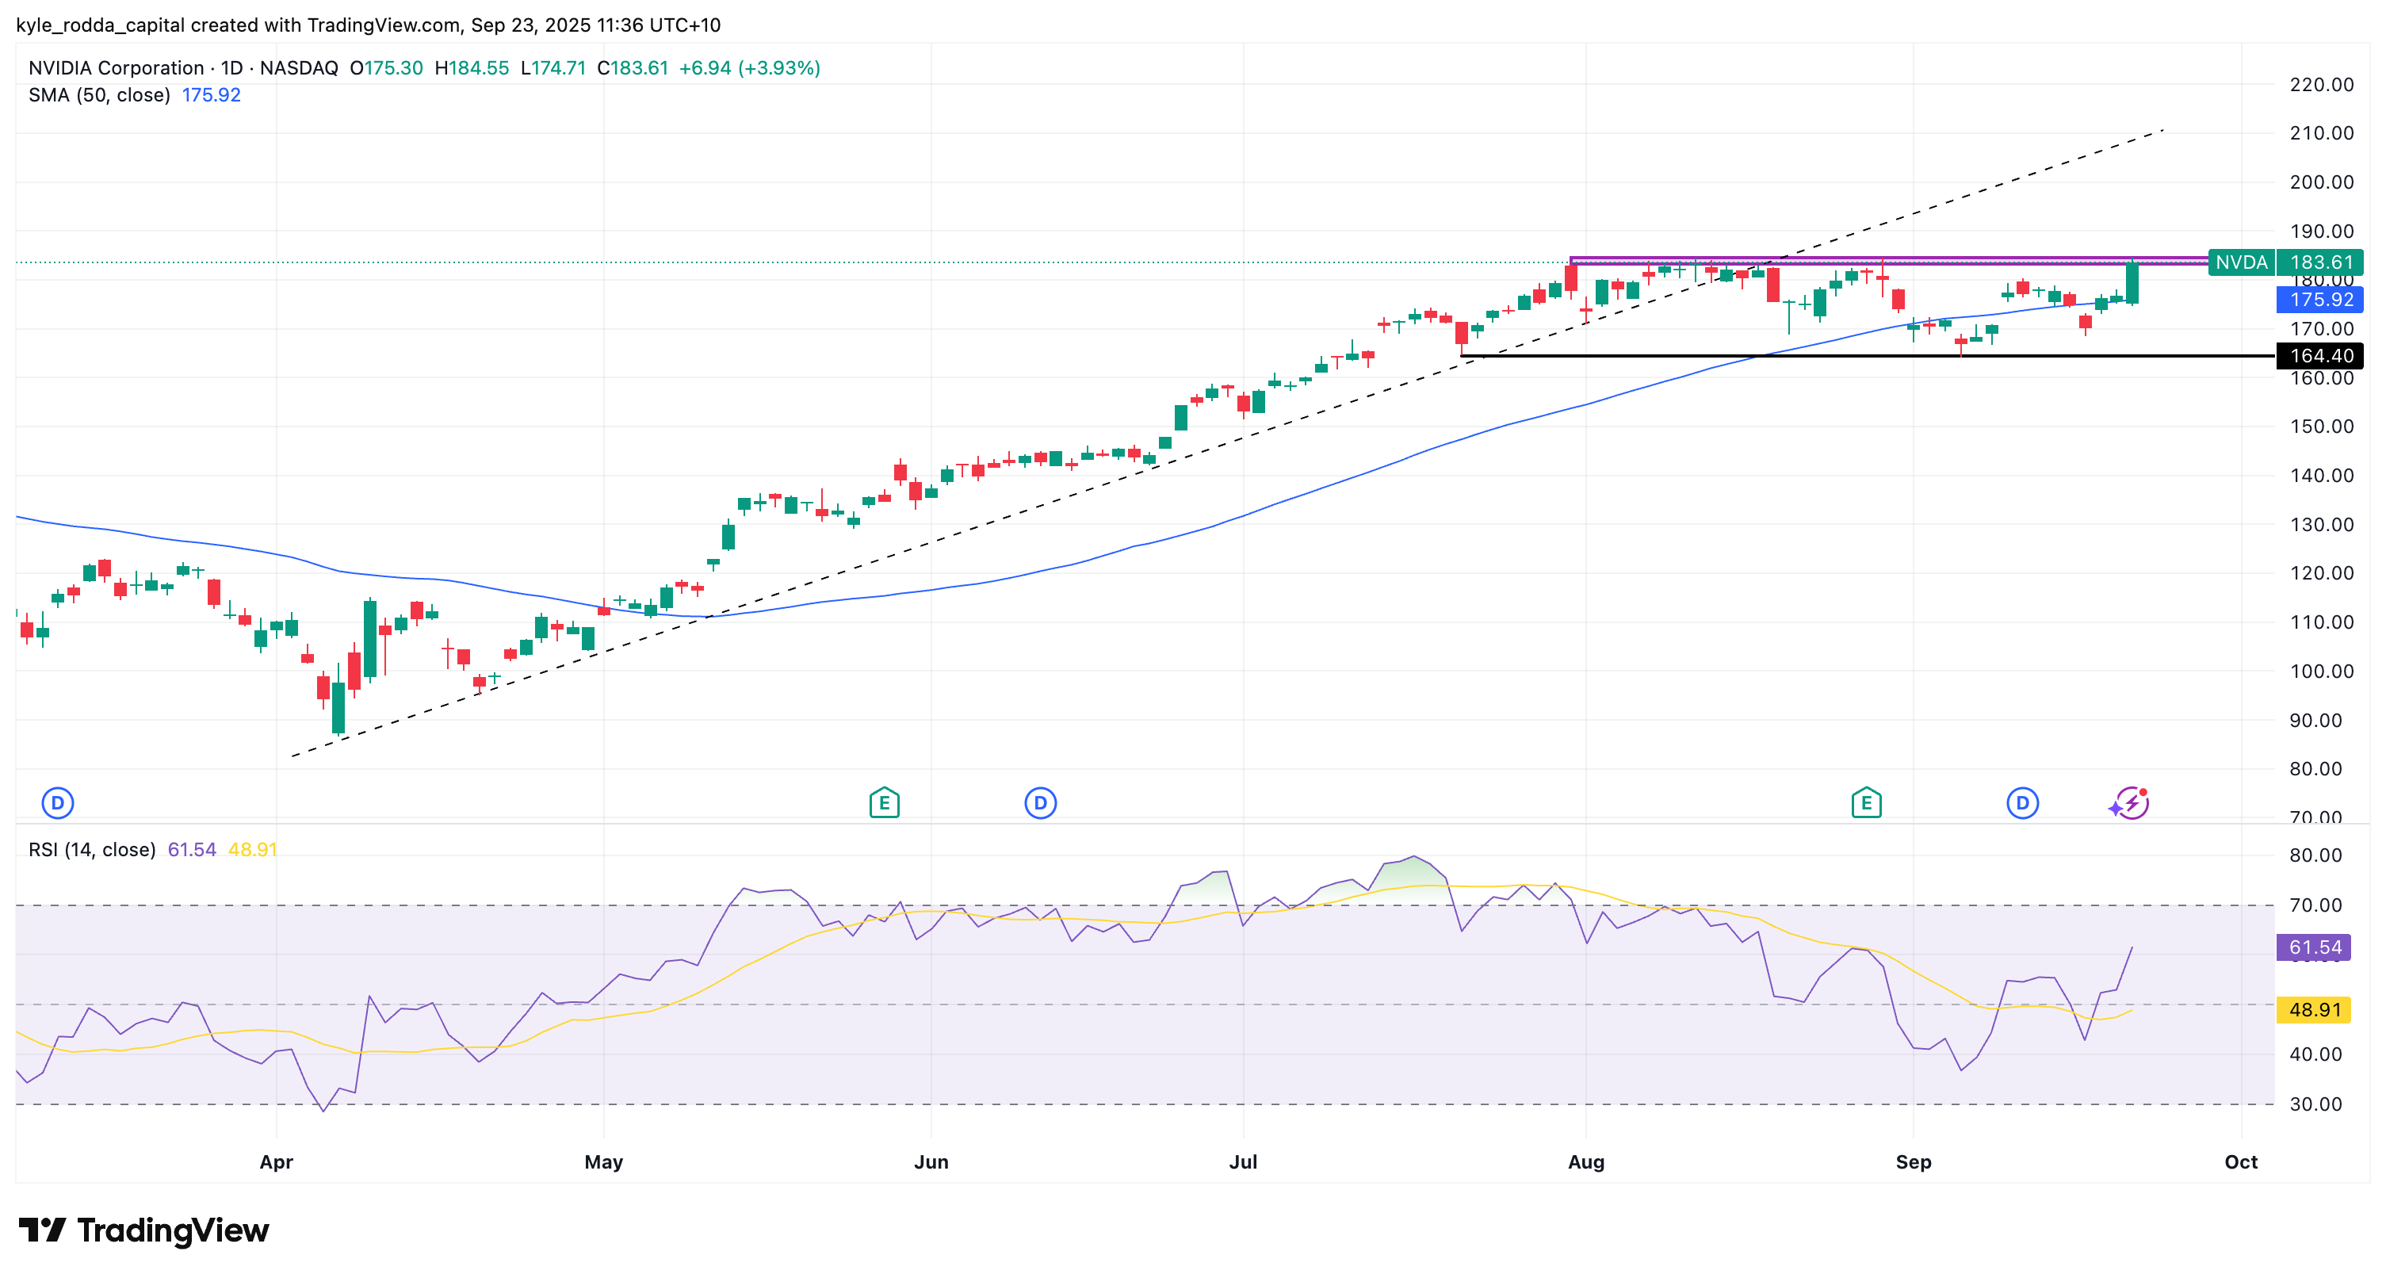This screenshot has height=1278, width=2386.
Task: Click the +6.94 (+3.93%) change value
Action: coord(749,67)
